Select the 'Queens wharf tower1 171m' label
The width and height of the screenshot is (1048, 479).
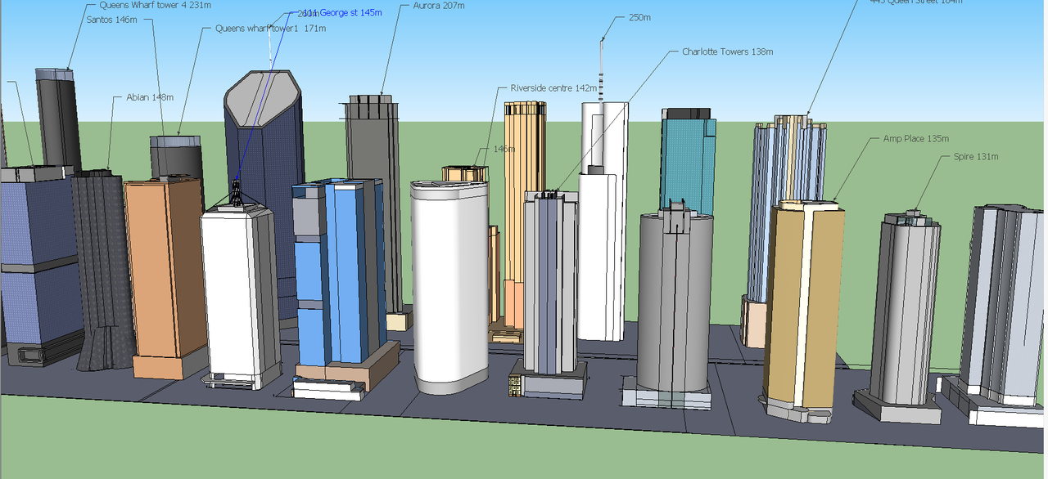270,29
